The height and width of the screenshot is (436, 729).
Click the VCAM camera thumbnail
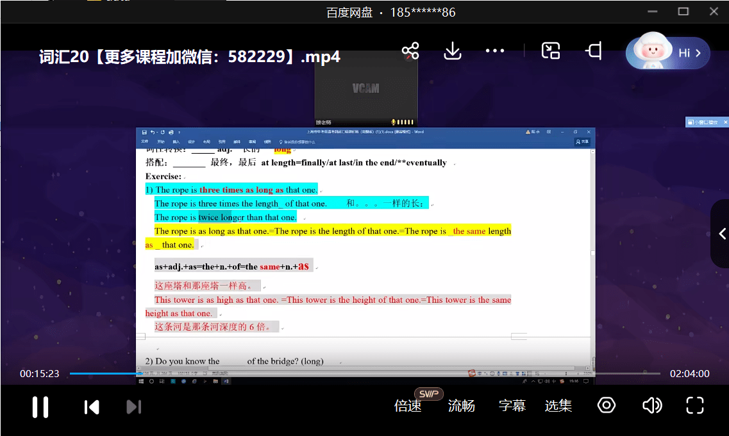[366, 88]
